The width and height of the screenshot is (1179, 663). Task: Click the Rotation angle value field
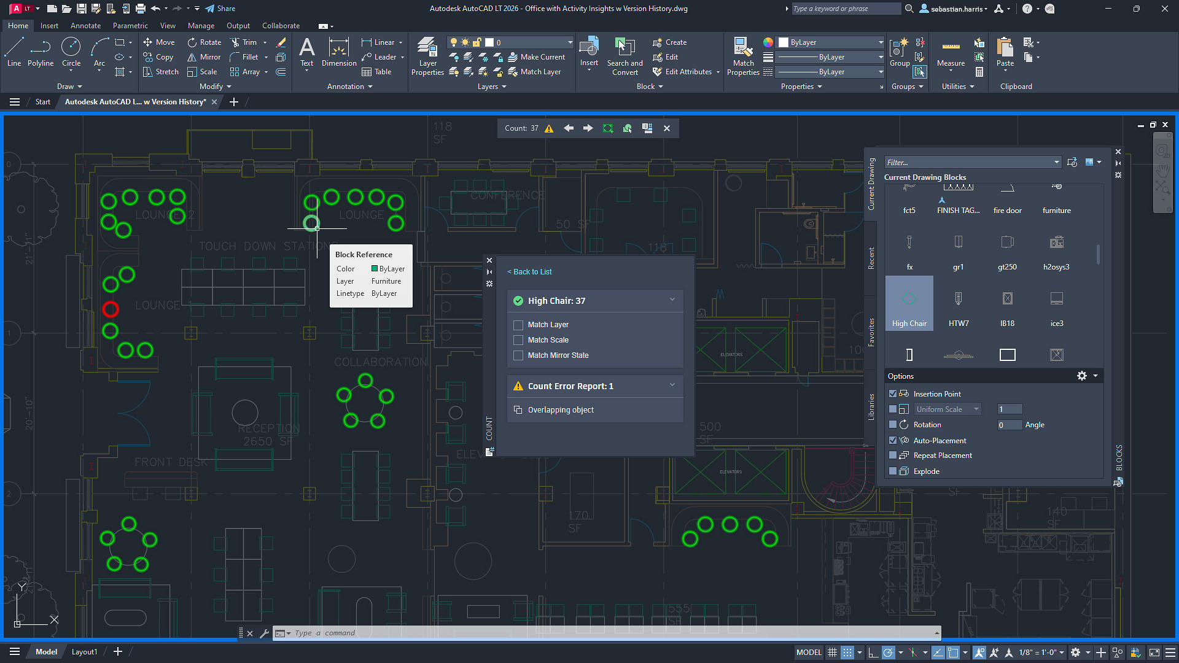click(1009, 424)
